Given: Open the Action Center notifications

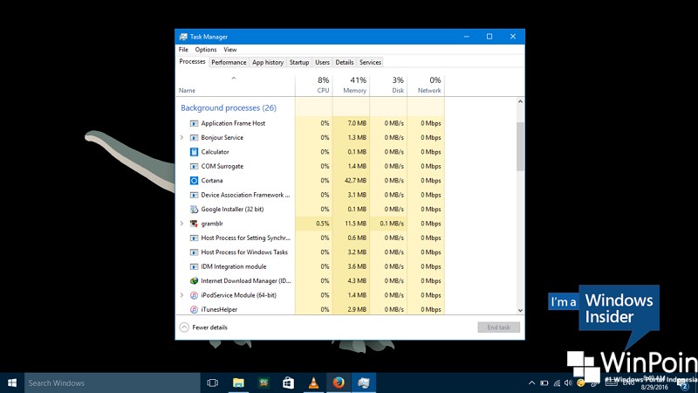Looking at the screenshot, I should [x=684, y=383].
